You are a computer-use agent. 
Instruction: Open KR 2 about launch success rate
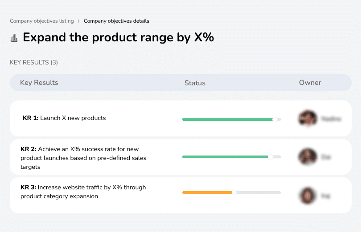coord(83,158)
